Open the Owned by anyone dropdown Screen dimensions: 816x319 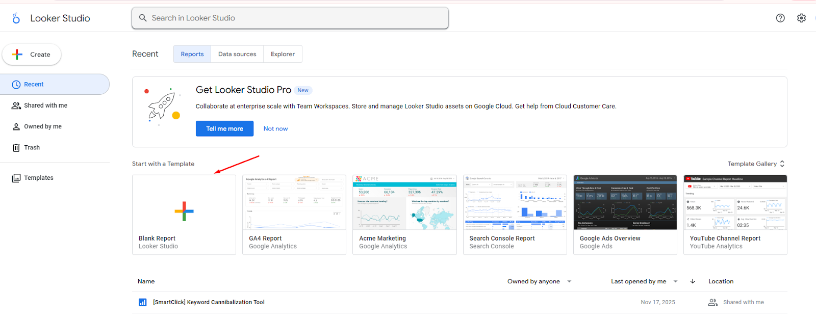click(539, 281)
